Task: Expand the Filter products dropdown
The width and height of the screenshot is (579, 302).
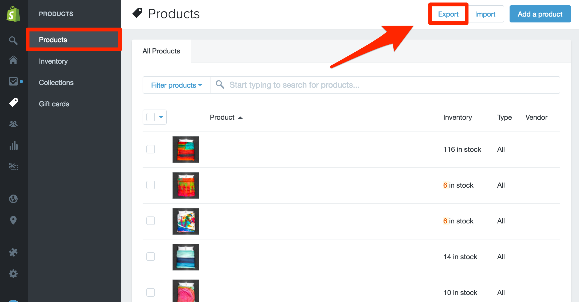Action: pyautogui.click(x=177, y=85)
